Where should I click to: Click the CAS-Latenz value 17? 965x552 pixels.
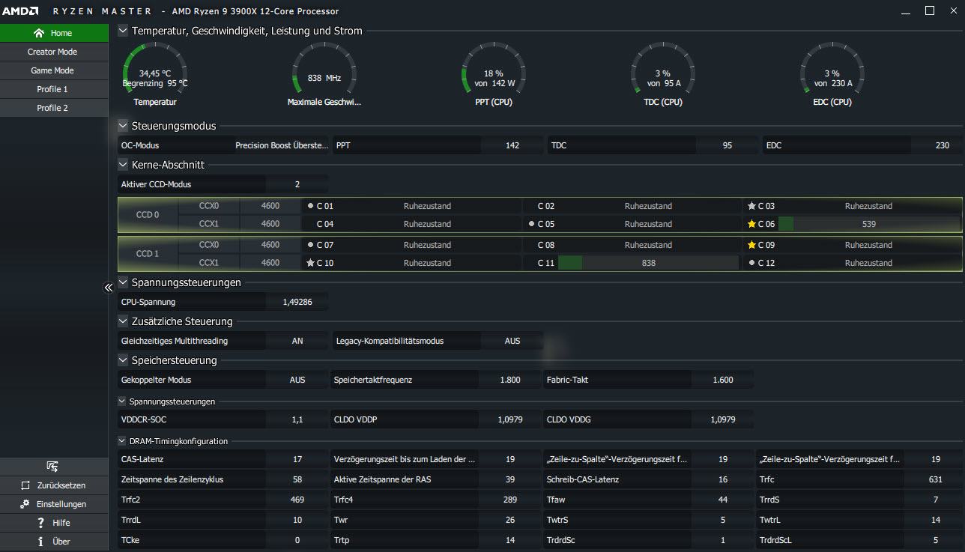pos(297,459)
